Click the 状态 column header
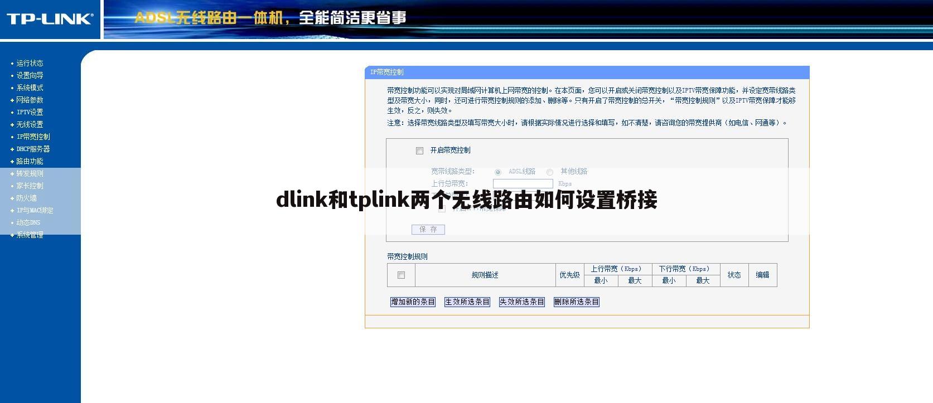The image size is (933, 403). coord(734,275)
